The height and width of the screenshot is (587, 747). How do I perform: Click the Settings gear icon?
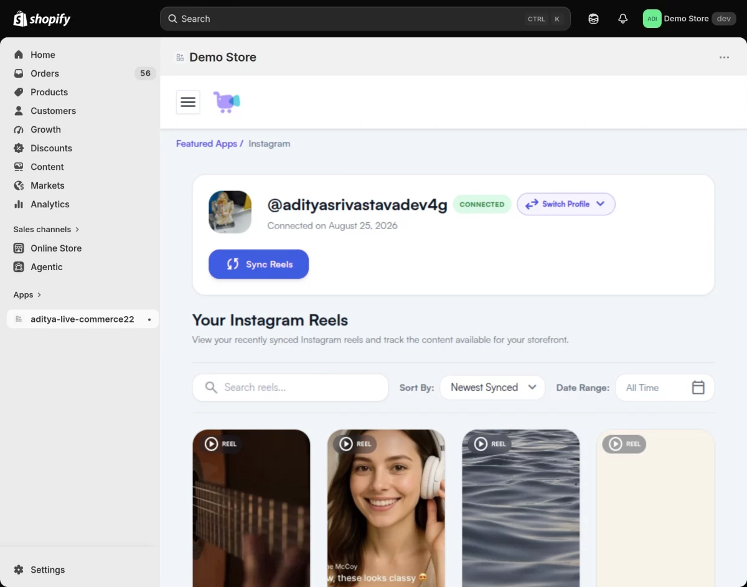(19, 570)
